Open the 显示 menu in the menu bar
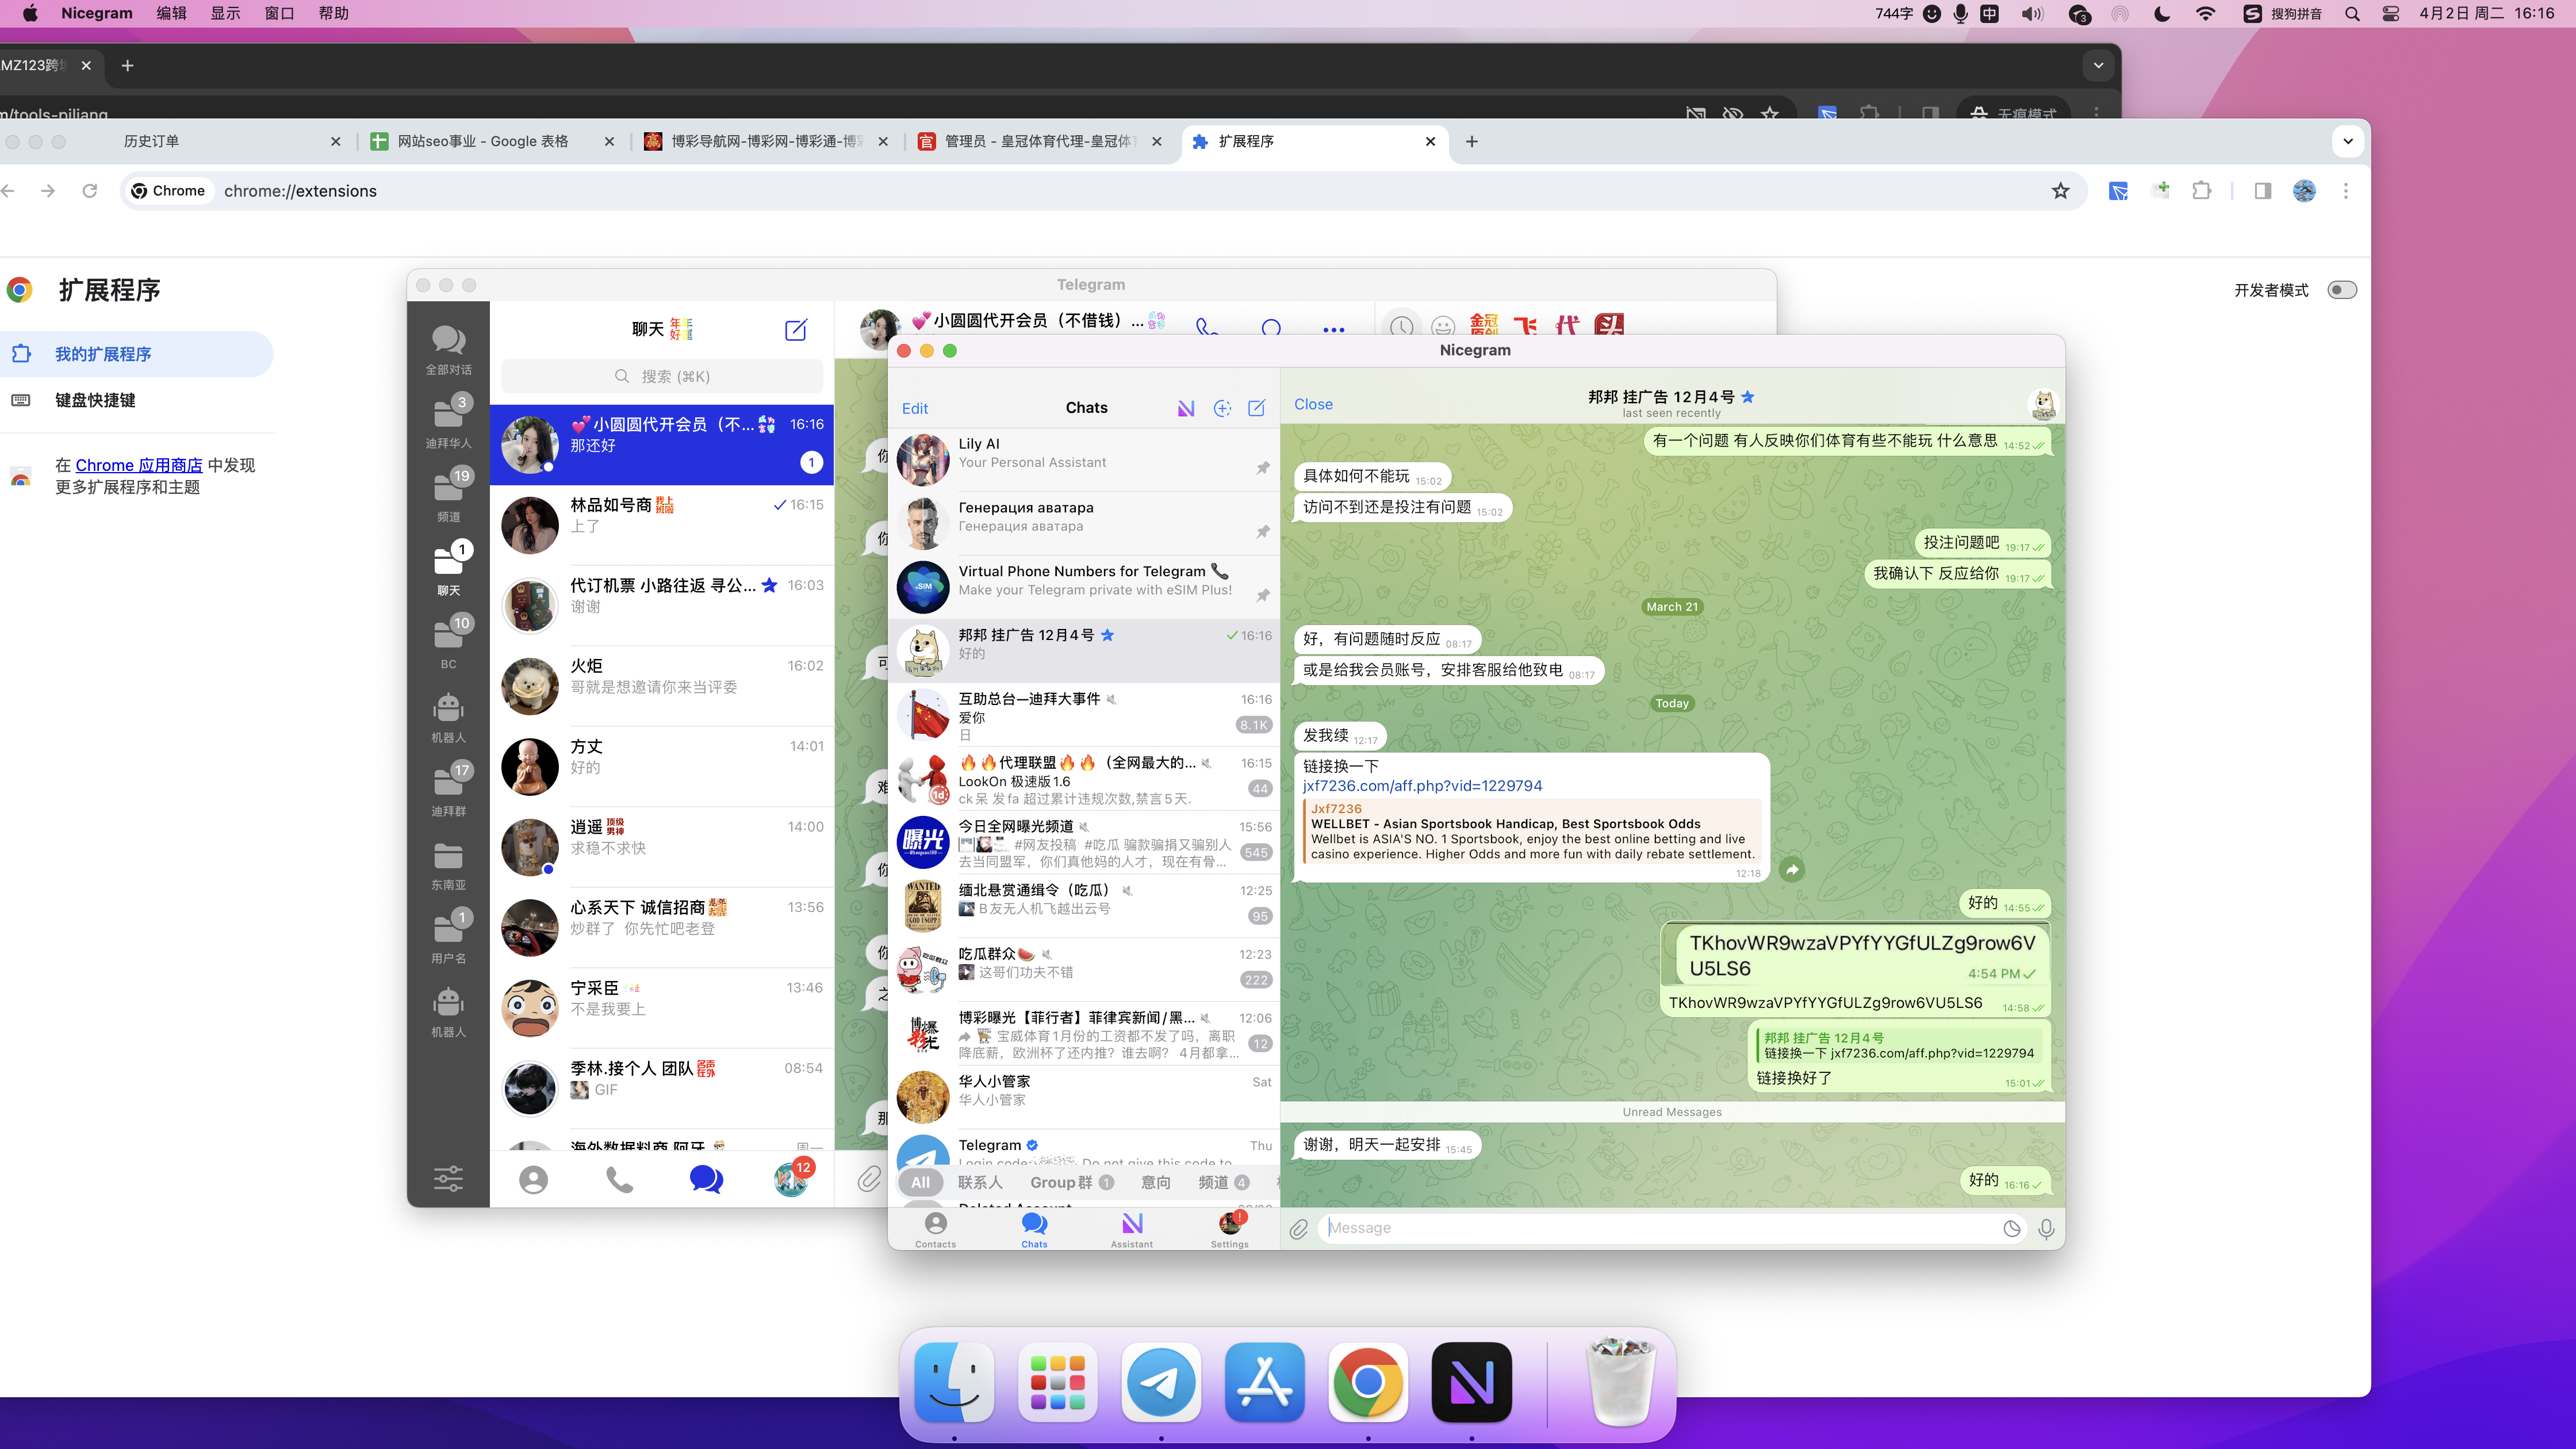 [x=225, y=14]
